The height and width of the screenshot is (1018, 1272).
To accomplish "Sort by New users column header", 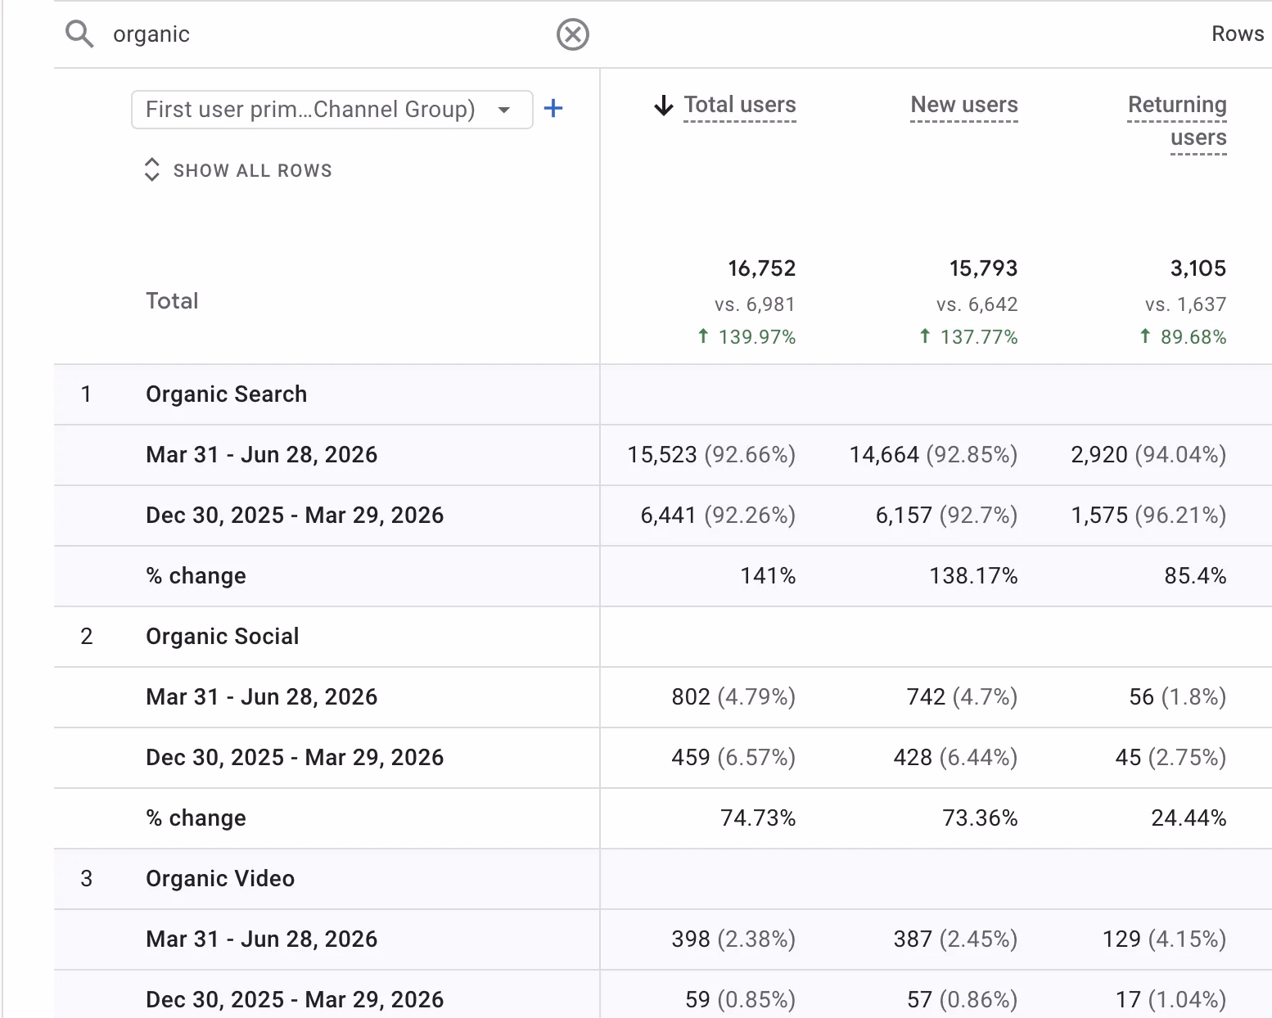I will [x=964, y=105].
